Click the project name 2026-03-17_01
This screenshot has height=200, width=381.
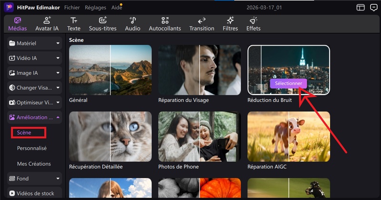pyautogui.click(x=264, y=8)
